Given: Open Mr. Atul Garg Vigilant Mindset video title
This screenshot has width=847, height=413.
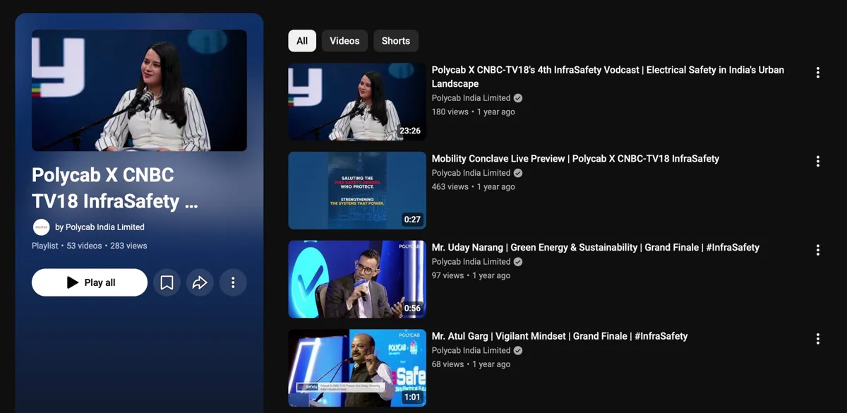Looking at the screenshot, I should 560,337.
